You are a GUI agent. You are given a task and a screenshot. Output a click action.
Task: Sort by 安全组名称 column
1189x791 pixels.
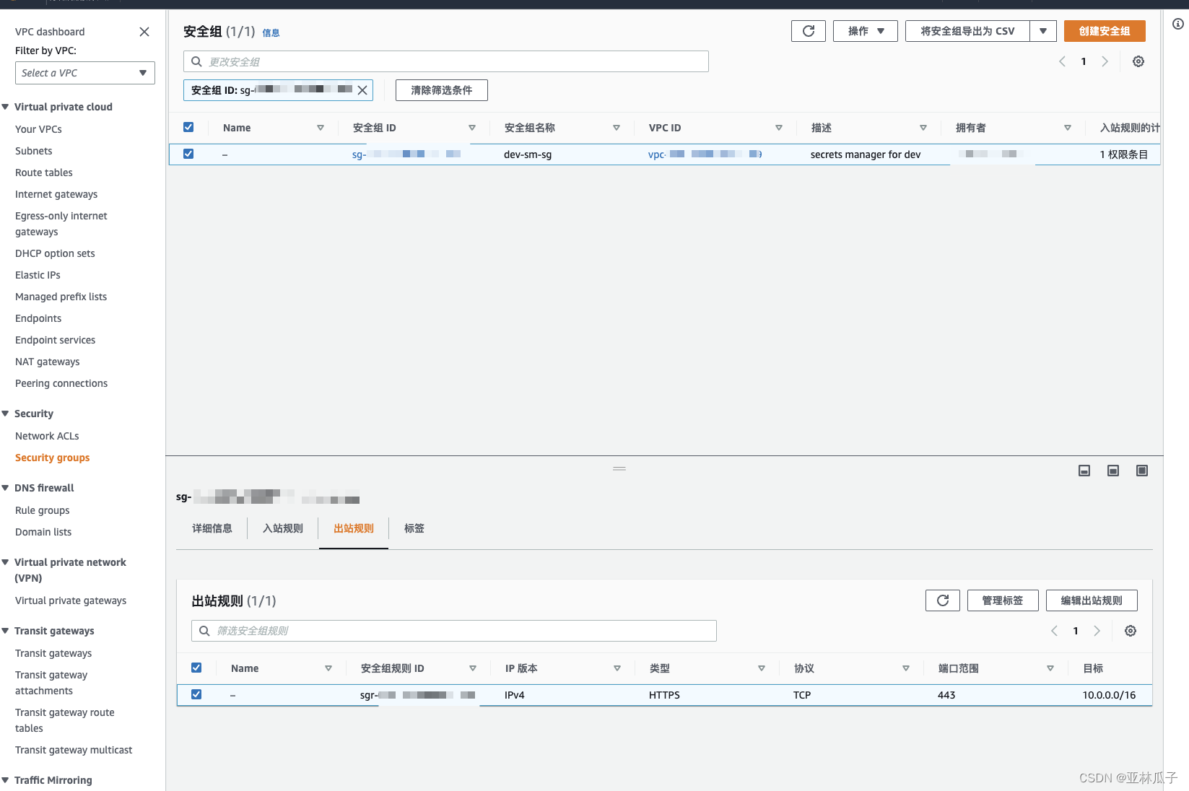pos(617,128)
